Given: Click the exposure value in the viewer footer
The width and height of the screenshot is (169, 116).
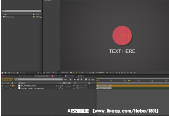Looking at the screenshot, I should [134, 73].
